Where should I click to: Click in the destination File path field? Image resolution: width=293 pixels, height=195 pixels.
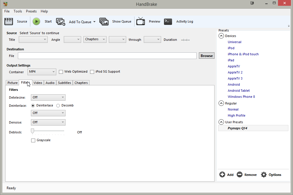tap(107, 56)
